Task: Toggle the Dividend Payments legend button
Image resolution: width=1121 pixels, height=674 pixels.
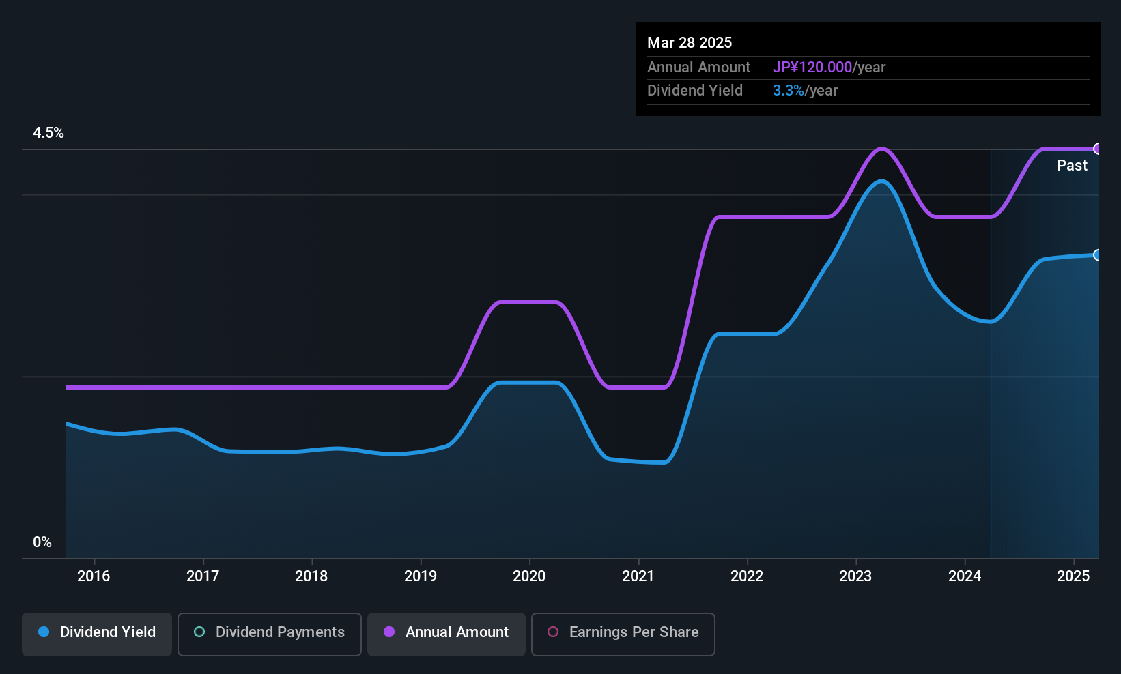Action: 270,634
